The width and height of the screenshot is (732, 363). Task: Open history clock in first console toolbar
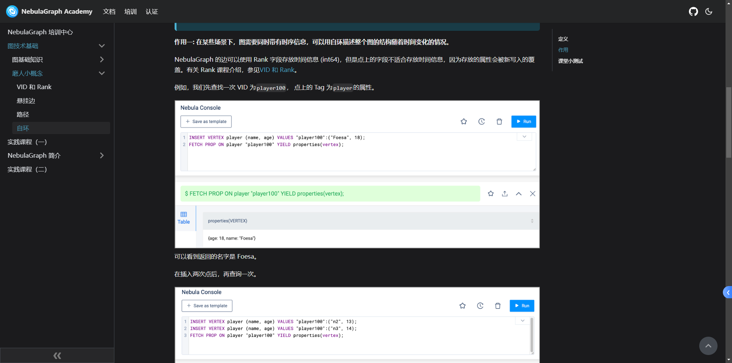point(482,122)
